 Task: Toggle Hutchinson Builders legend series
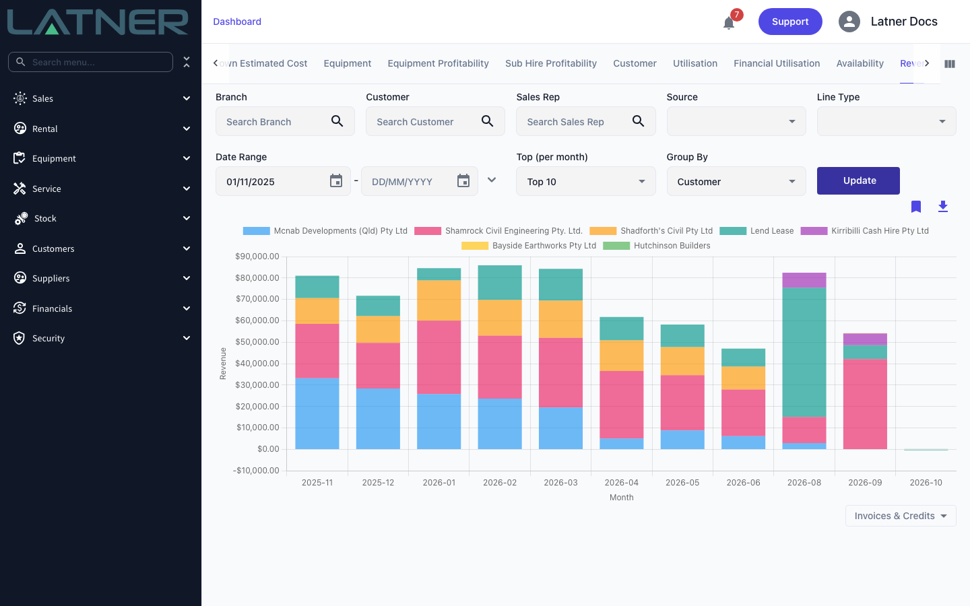click(657, 246)
